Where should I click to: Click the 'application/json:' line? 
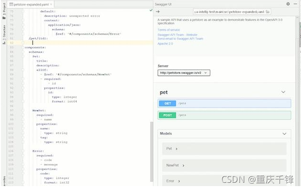click(64, 25)
